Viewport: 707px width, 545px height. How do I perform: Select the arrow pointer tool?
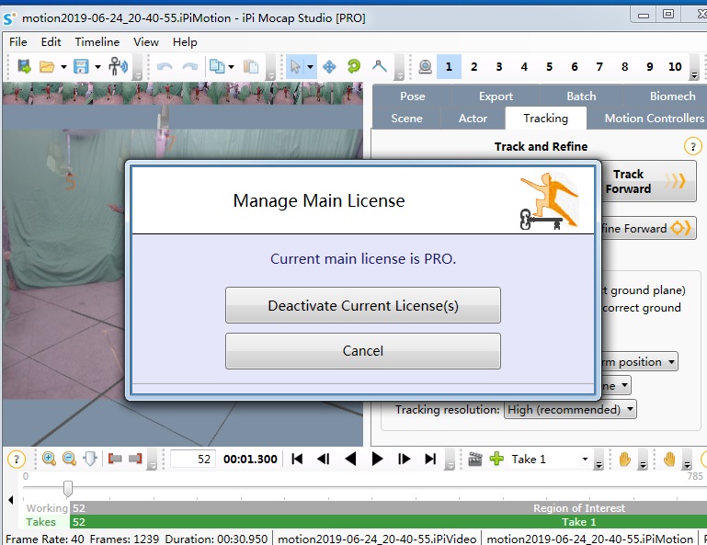pos(296,67)
